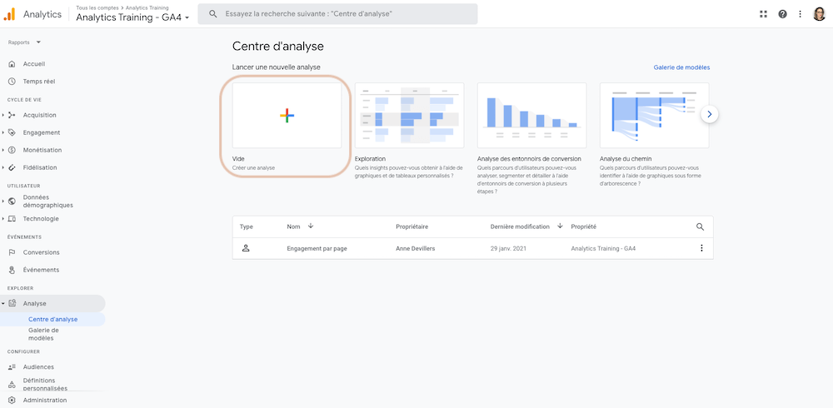
Task: Click the person type icon in table row
Action: pyautogui.click(x=246, y=248)
